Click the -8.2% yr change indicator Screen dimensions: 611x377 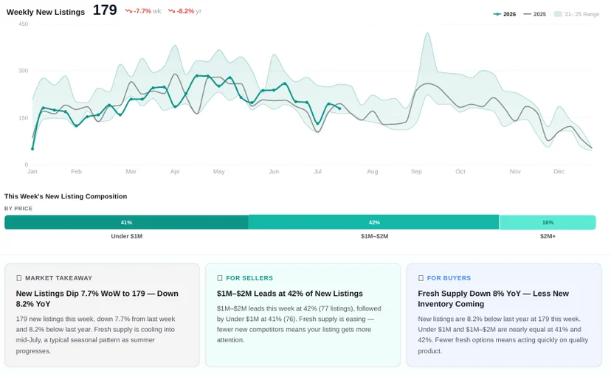coord(184,11)
